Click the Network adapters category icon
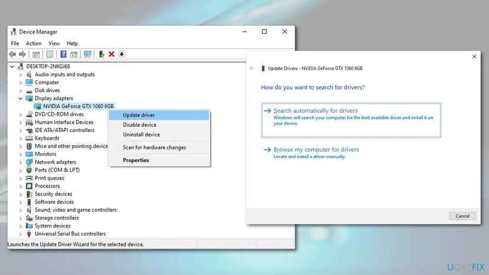Screen dimensions: 489x275 pyautogui.click(x=29, y=162)
